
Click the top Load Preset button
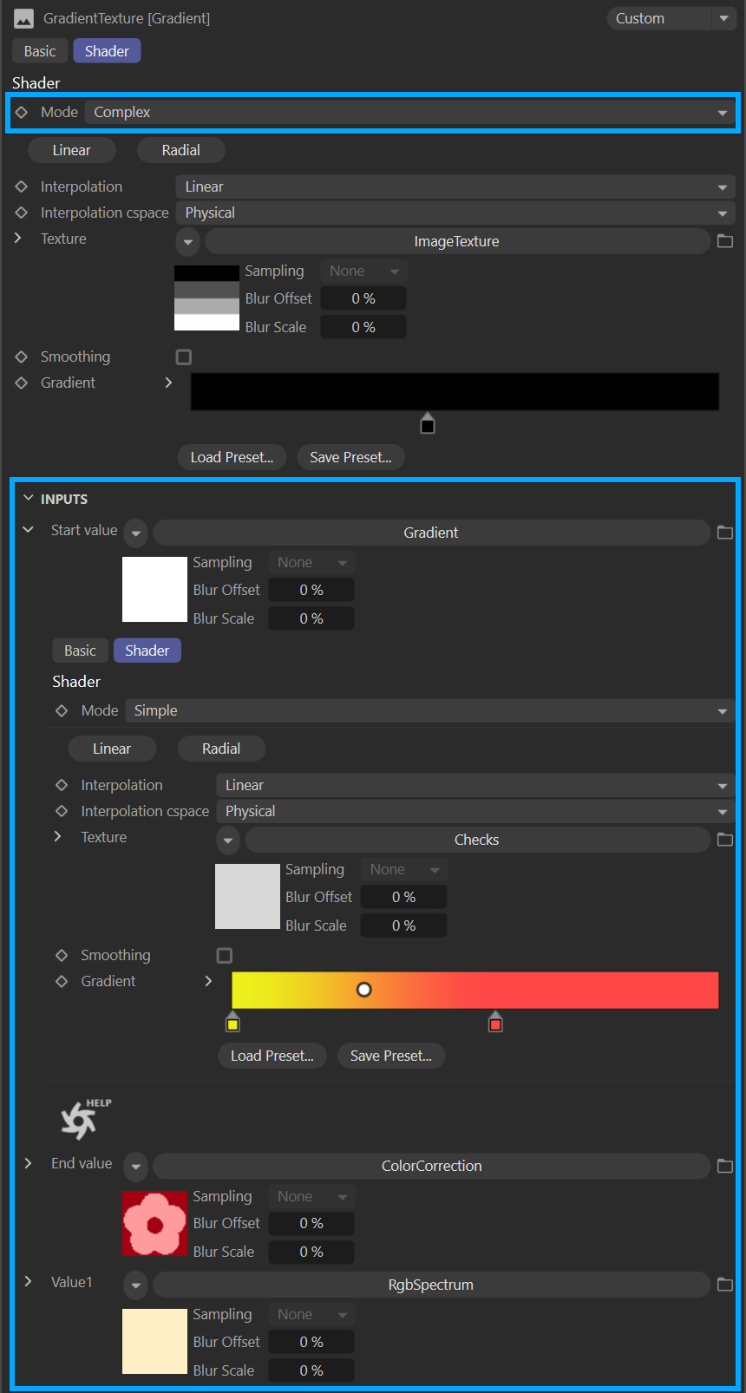pyautogui.click(x=232, y=457)
